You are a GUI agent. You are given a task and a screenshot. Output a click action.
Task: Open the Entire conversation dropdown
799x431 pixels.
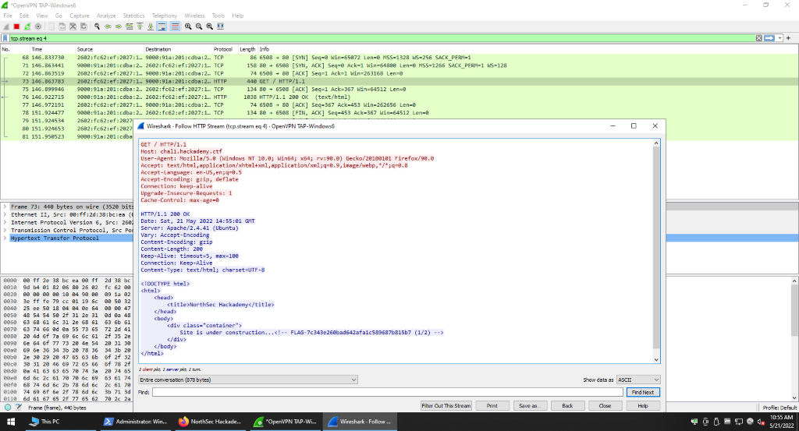tap(247, 380)
